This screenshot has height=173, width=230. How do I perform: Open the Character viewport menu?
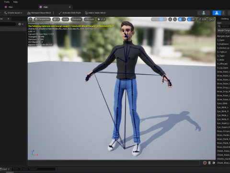76,19
